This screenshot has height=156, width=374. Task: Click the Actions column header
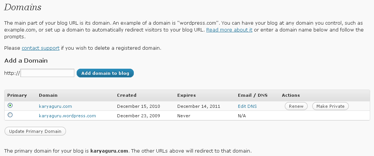tap(291, 95)
